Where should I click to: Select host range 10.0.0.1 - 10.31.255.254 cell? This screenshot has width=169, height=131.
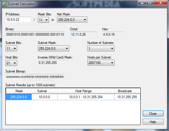coord(86,97)
